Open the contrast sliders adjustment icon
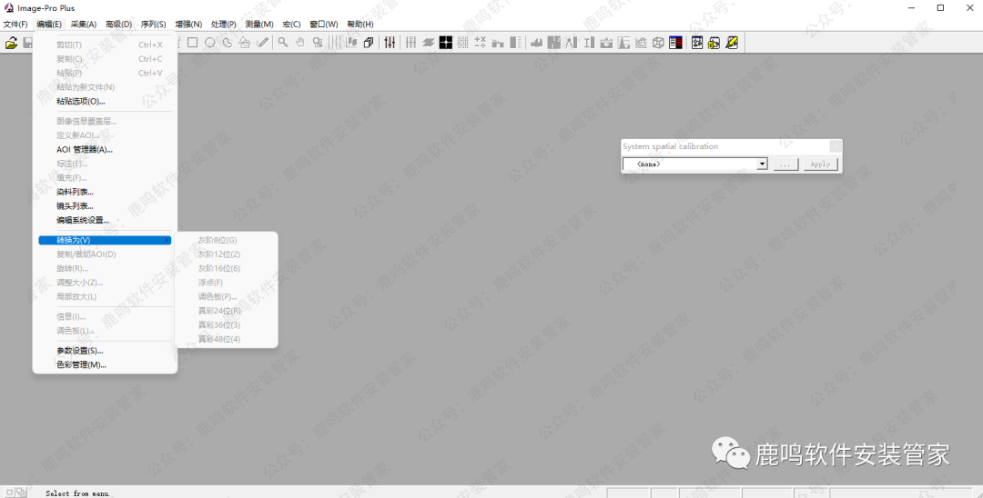 pyautogui.click(x=390, y=43)
